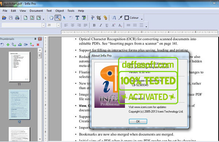Toggle the Thumbnails panel pin

pyautogui.click(x=35, y=39)
